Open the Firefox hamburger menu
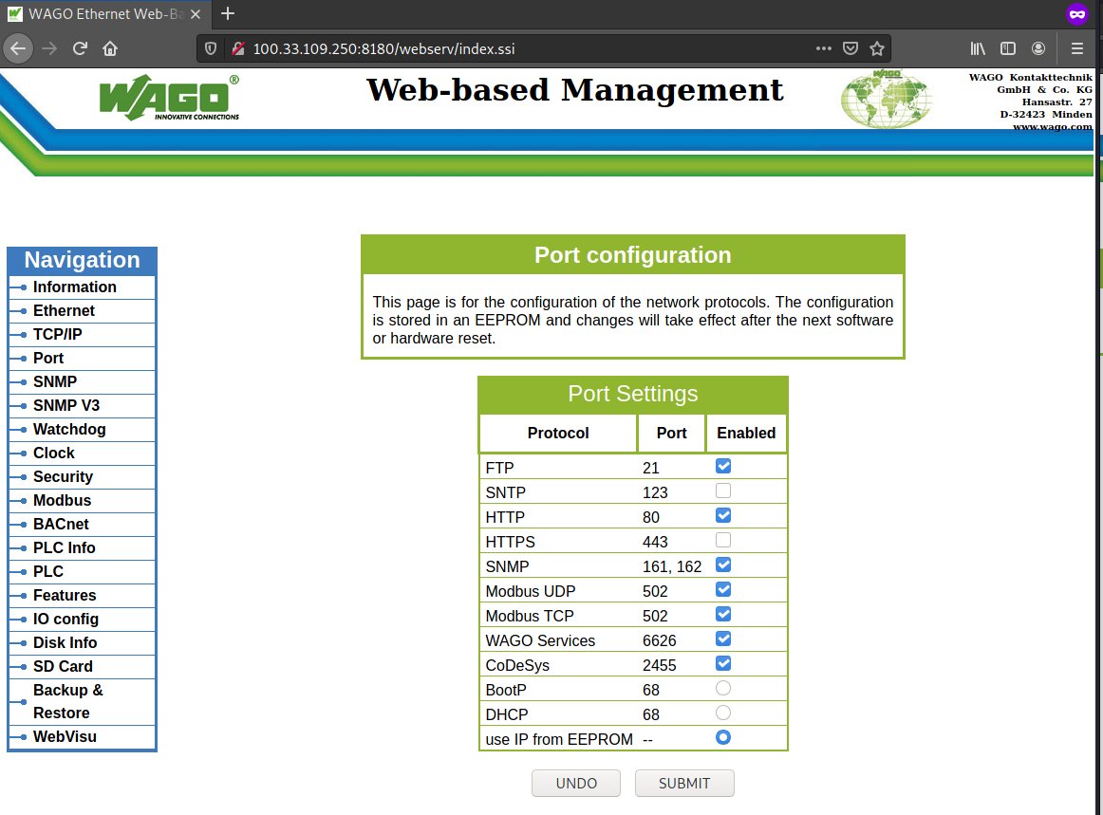The width and height of the screenshot is (1103, 815). (x=1077, y=48)
